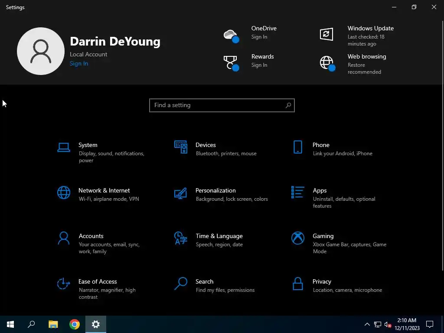
Task: Click the Accounts category title
Action: click(91, 236)
